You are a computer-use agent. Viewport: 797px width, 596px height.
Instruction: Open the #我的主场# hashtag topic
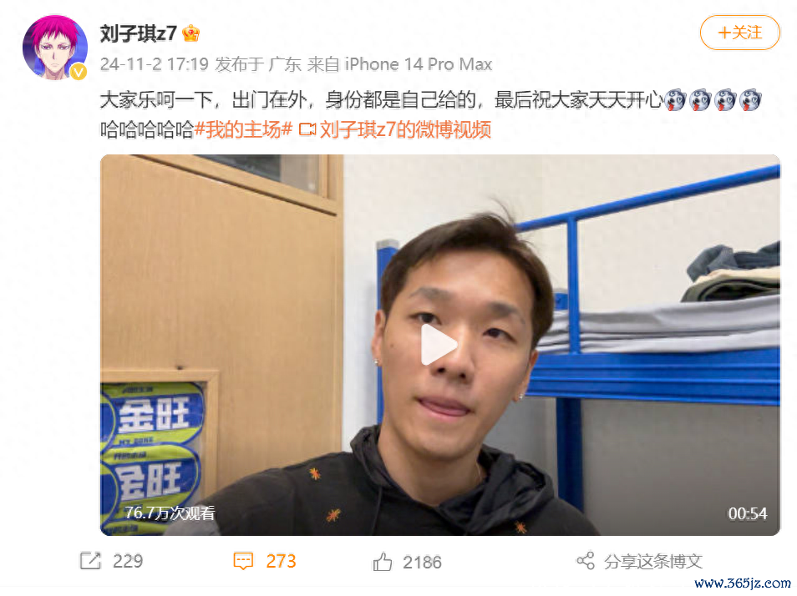(243, 129)
